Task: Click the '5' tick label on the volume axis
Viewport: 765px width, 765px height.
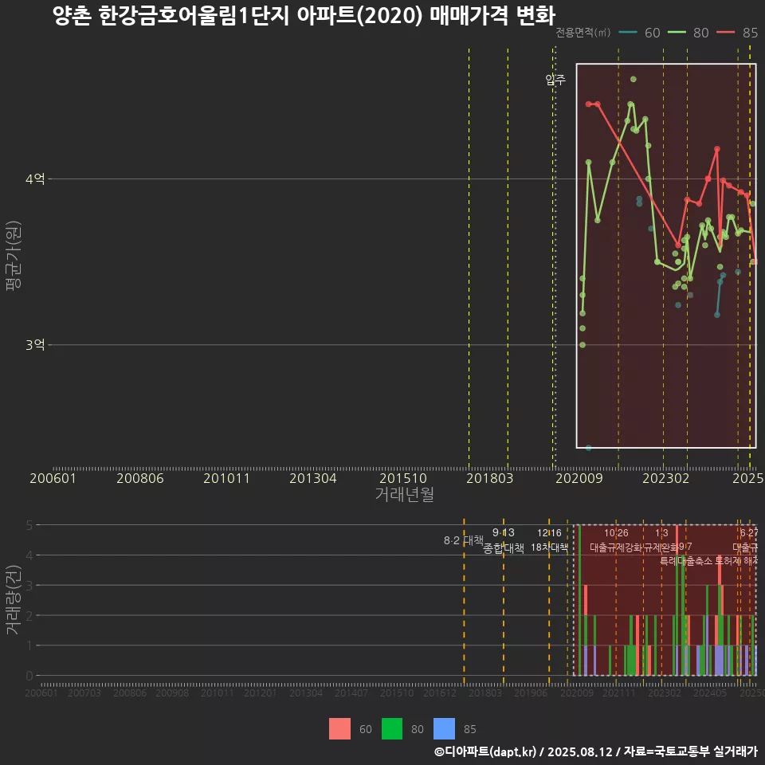Action: 29,525
